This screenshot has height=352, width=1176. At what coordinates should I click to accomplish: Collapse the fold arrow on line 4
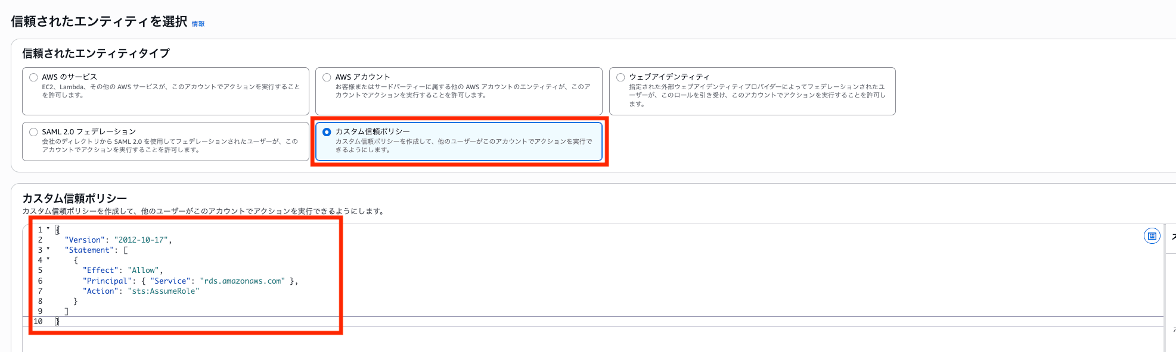48,259
